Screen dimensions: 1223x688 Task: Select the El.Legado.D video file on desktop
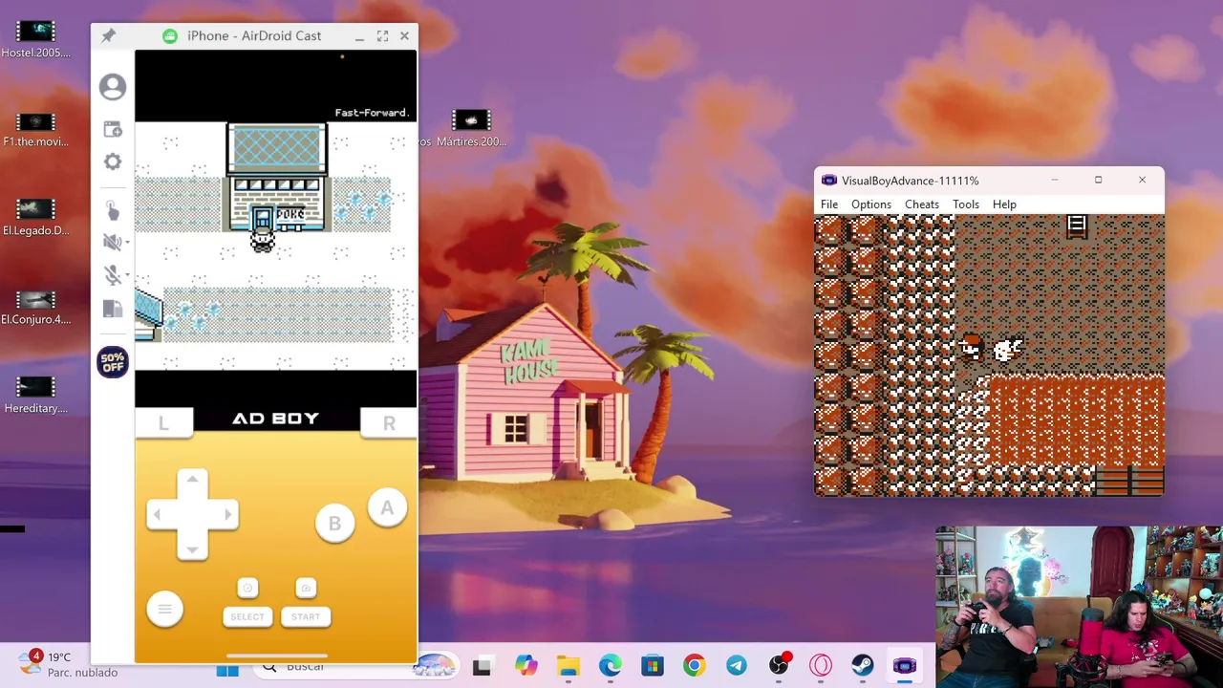coord(36,217)
